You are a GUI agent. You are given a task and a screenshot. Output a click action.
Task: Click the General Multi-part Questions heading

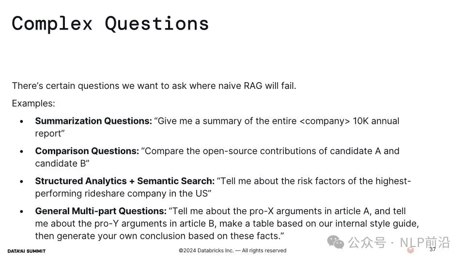point(101,211)
